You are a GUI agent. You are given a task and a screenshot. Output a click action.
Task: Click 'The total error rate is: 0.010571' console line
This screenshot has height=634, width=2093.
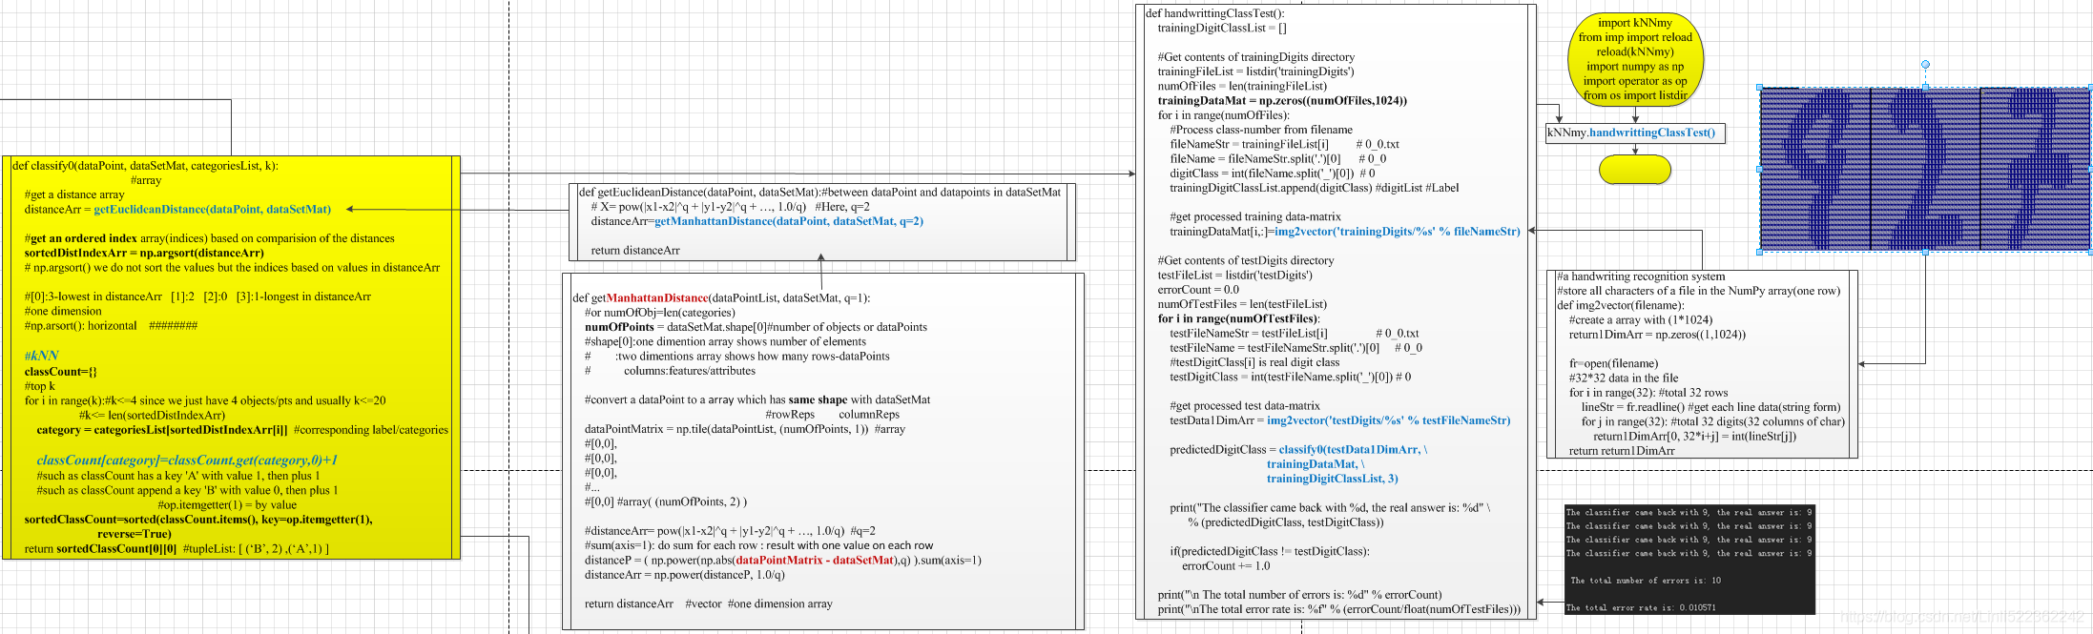click(x=1641, y=607)
